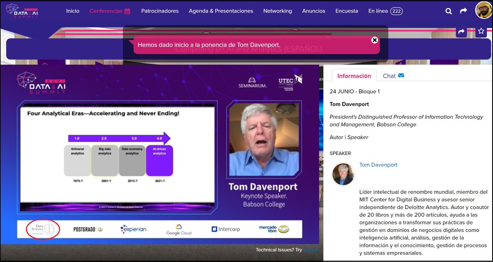The width and height of the screenshot is (493, 262).
Task: Click 'AI-driven analytics' box on slide
Action: tap(159, 160)
